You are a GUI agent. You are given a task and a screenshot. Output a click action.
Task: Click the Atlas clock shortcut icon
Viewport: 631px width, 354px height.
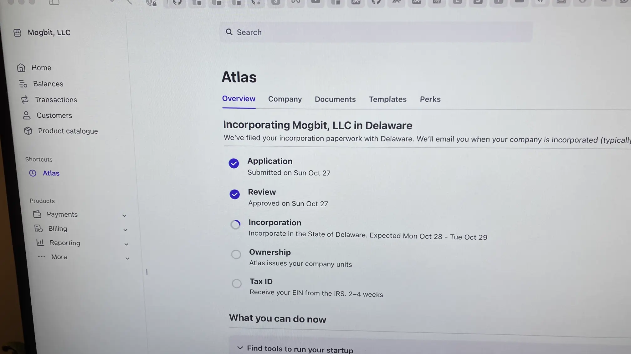33,173
